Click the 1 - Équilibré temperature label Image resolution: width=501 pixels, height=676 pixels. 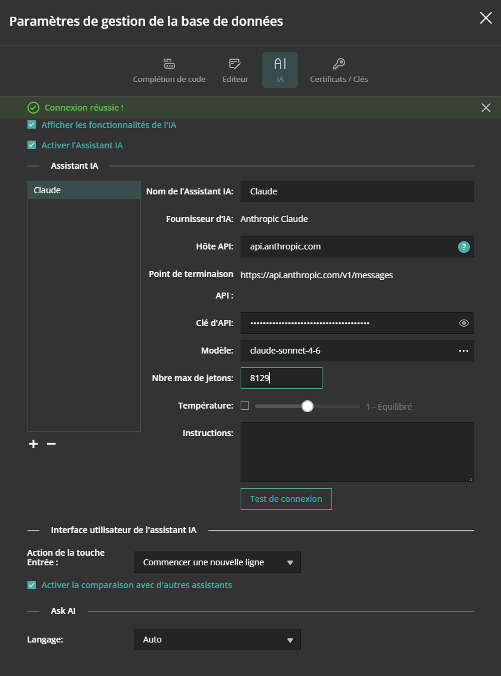pos(389,407)
